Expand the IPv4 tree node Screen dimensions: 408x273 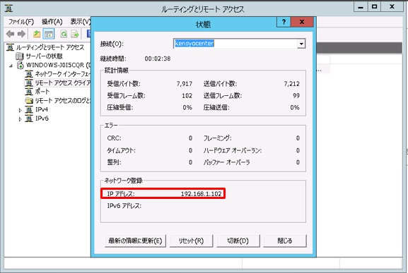[20, 110]
